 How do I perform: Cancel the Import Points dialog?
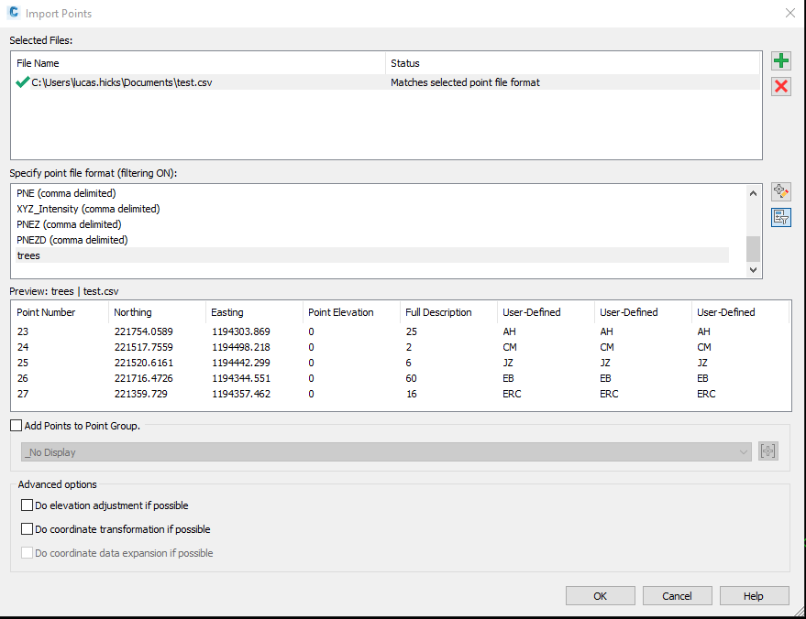[x=677, y=595]
